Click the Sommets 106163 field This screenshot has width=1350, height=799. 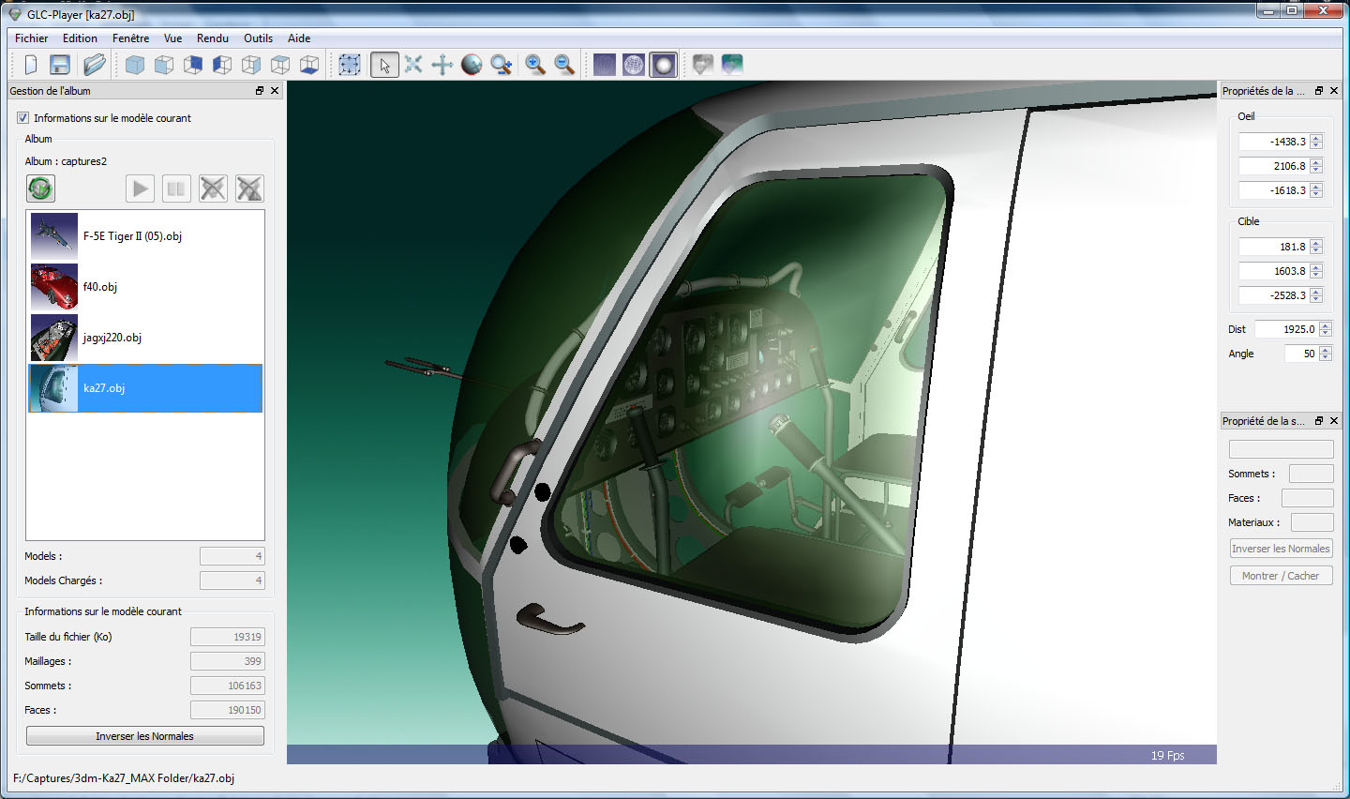[x=228, y=686]
